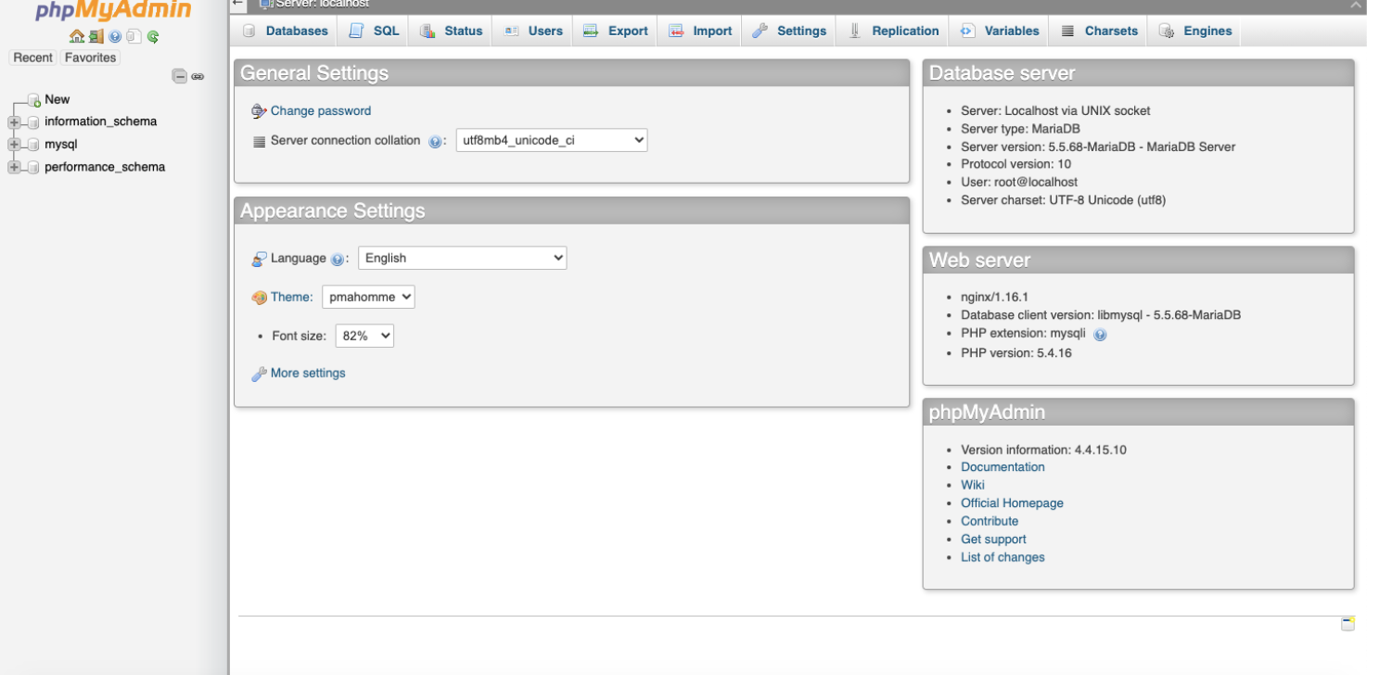Click the Change password link
The image size is (1379, 675).
click(321, 110)
